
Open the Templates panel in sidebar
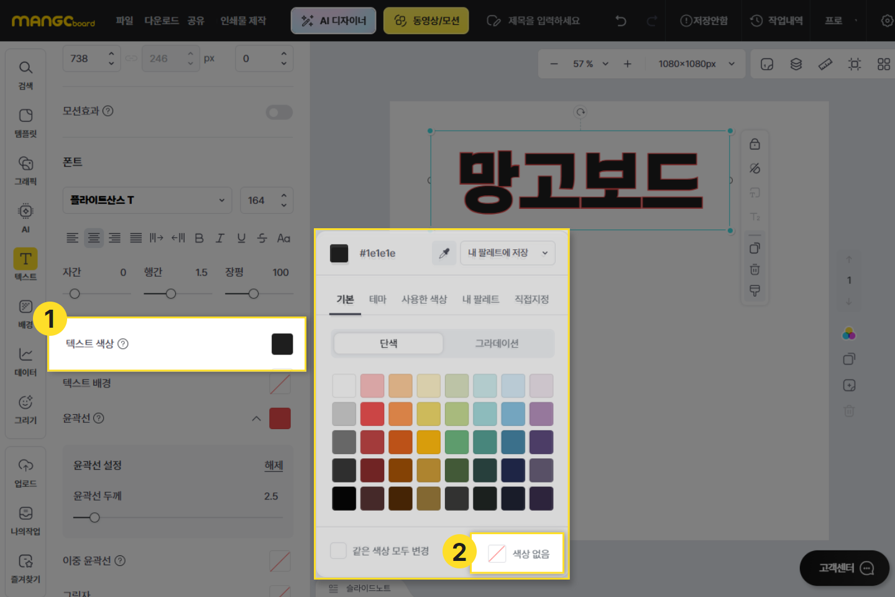(25, 123)
